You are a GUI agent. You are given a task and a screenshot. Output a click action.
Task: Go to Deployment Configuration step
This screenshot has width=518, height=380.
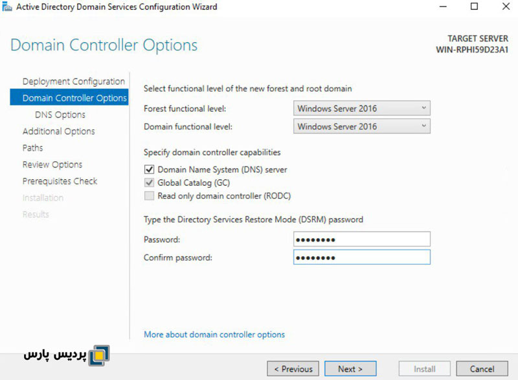(73, 82)
